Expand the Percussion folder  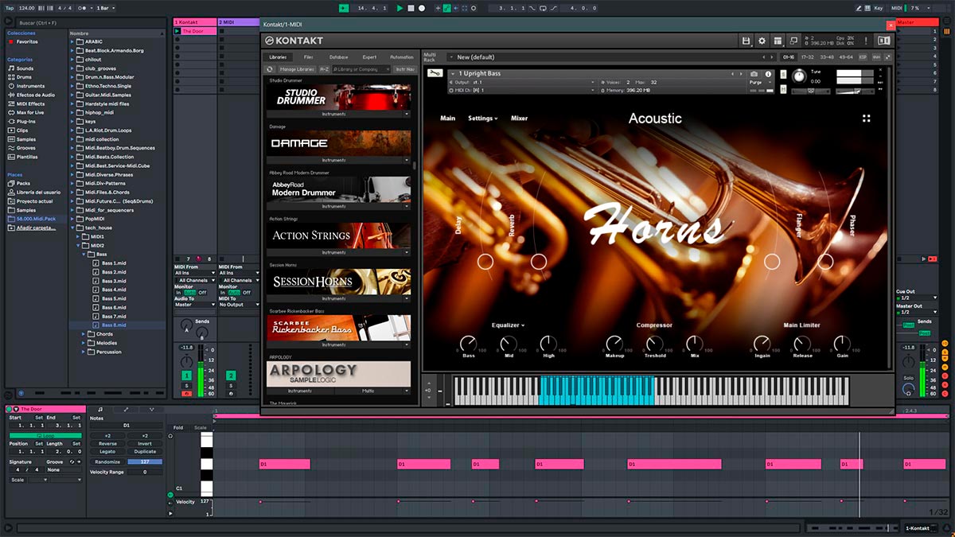(x=84, y=352)
